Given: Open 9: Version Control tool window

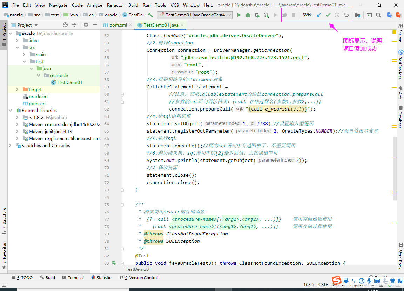Looking at the screenshot, I should [x=139, y=278].
